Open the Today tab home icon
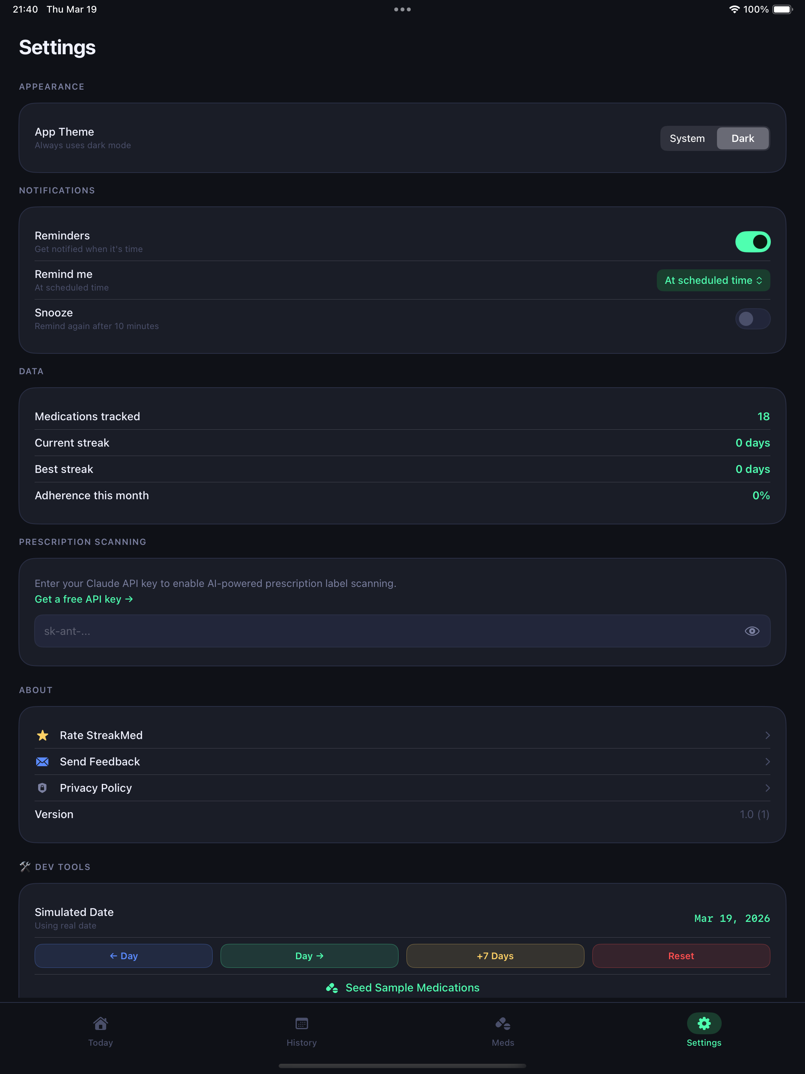 [x=101, y=1024]
